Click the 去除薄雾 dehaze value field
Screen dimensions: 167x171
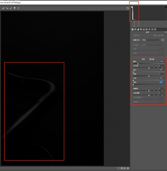[162, 93]
